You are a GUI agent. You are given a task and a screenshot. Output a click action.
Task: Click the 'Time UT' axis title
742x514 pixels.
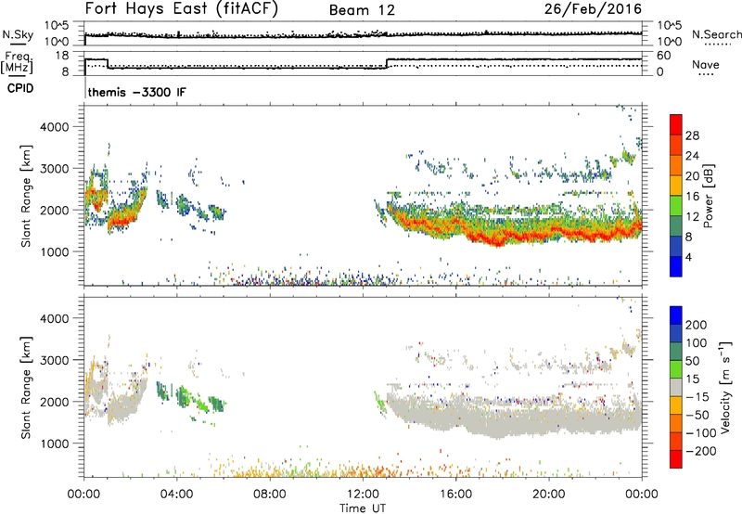363,508
